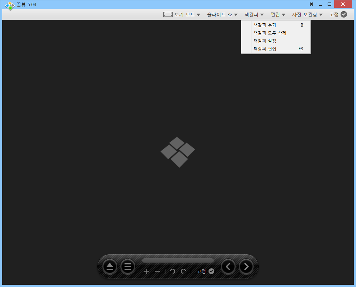
Task: Open the 슬라이드 쇼 dropdown
Action: [x=222, y=14]
